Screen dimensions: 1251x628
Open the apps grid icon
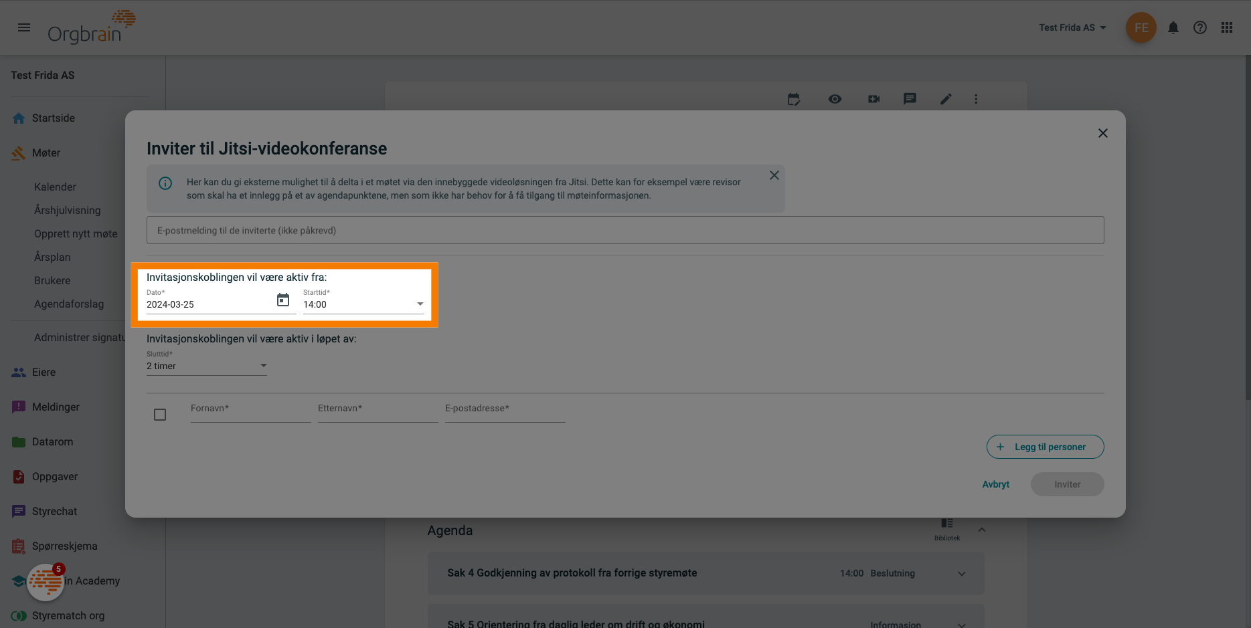1226,27
